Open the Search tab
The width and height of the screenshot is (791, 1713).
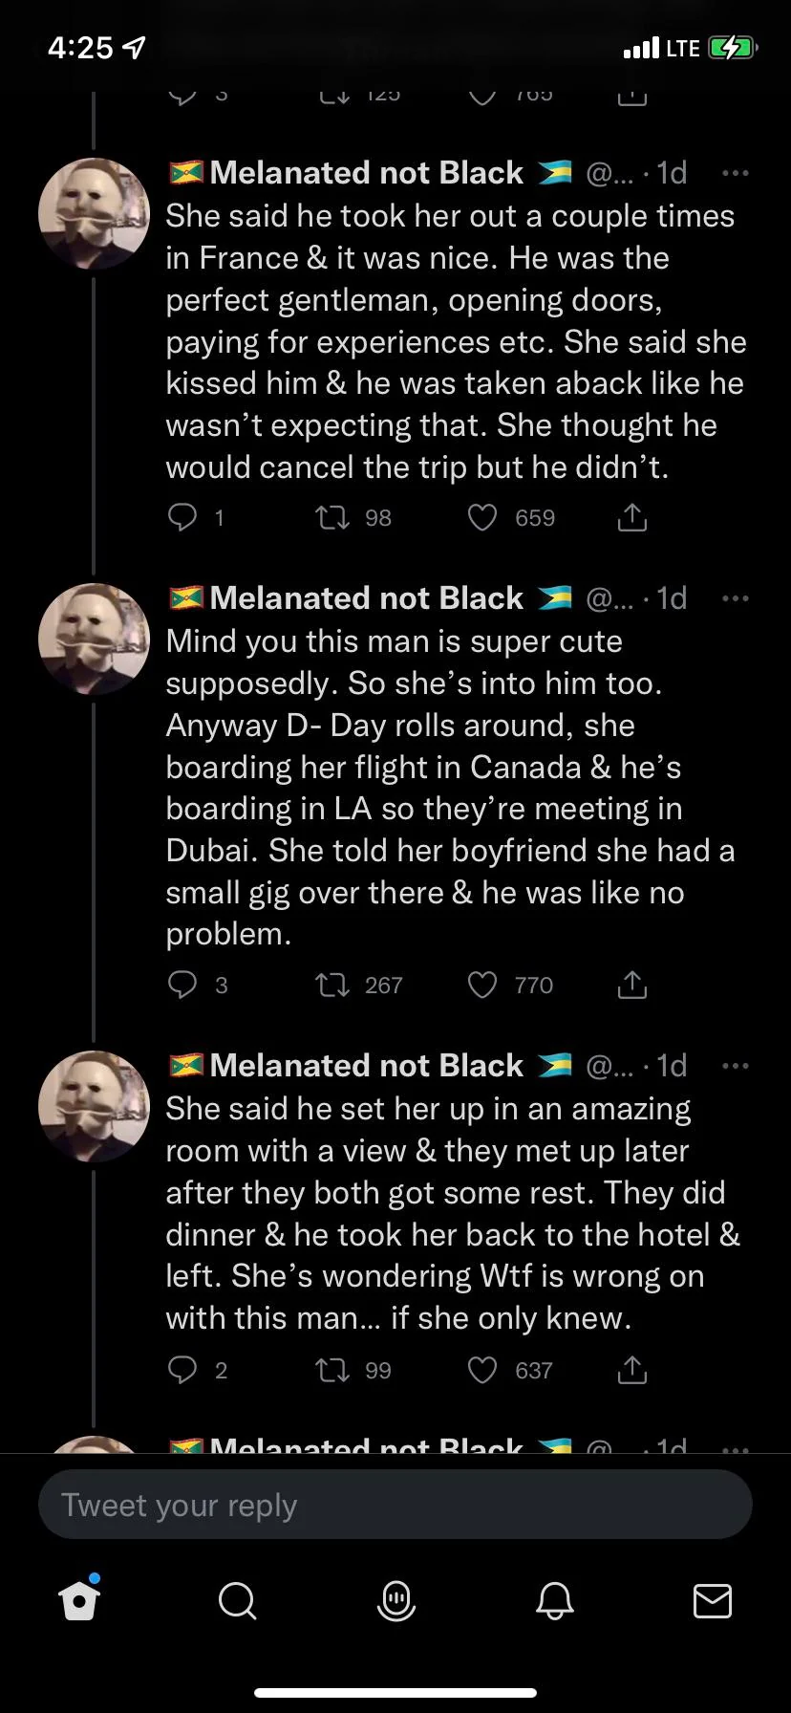click(x=237, y=1600)
